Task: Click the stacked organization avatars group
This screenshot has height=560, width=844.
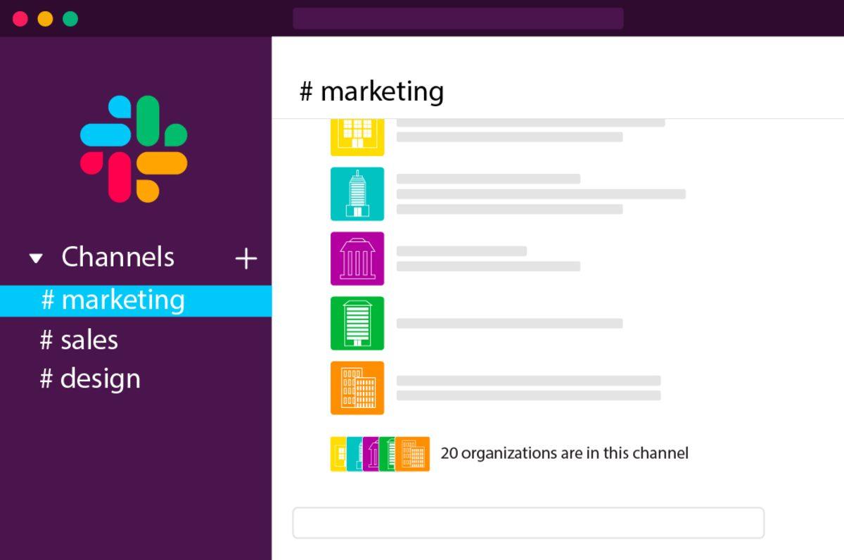Action: point(379,454)
